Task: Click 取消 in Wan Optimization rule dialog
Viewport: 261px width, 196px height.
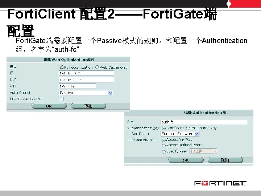Action: [88, 106]
